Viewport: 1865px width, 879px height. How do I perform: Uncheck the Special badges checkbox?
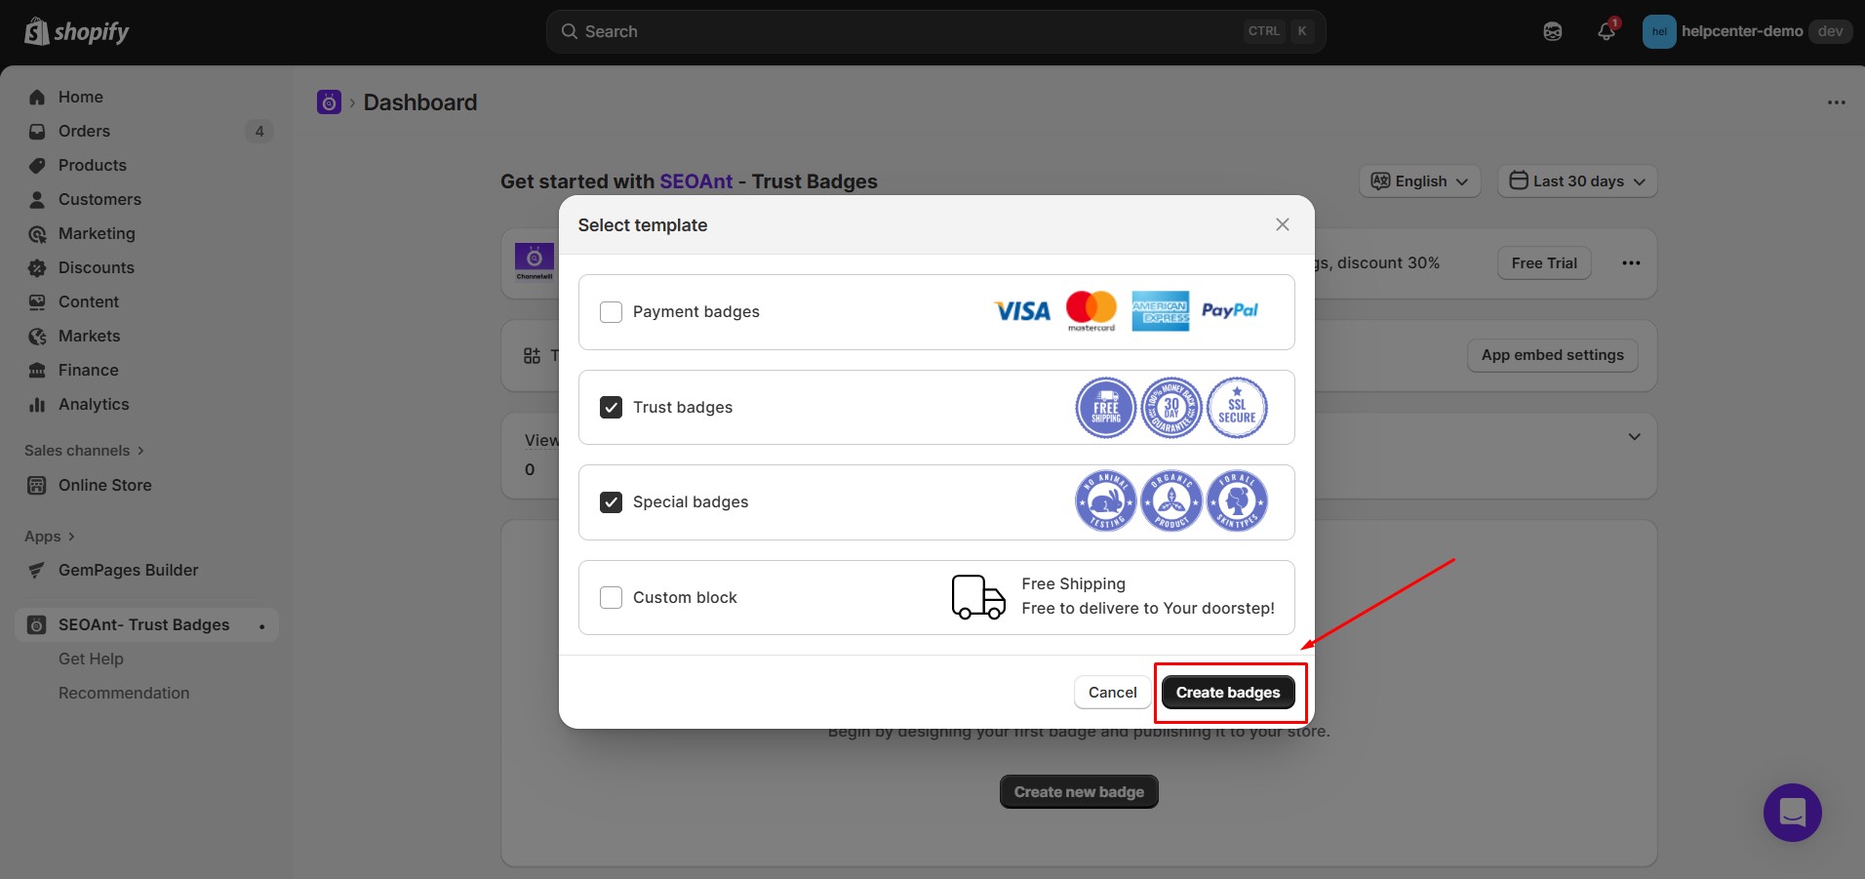click(x=611, y=502)
